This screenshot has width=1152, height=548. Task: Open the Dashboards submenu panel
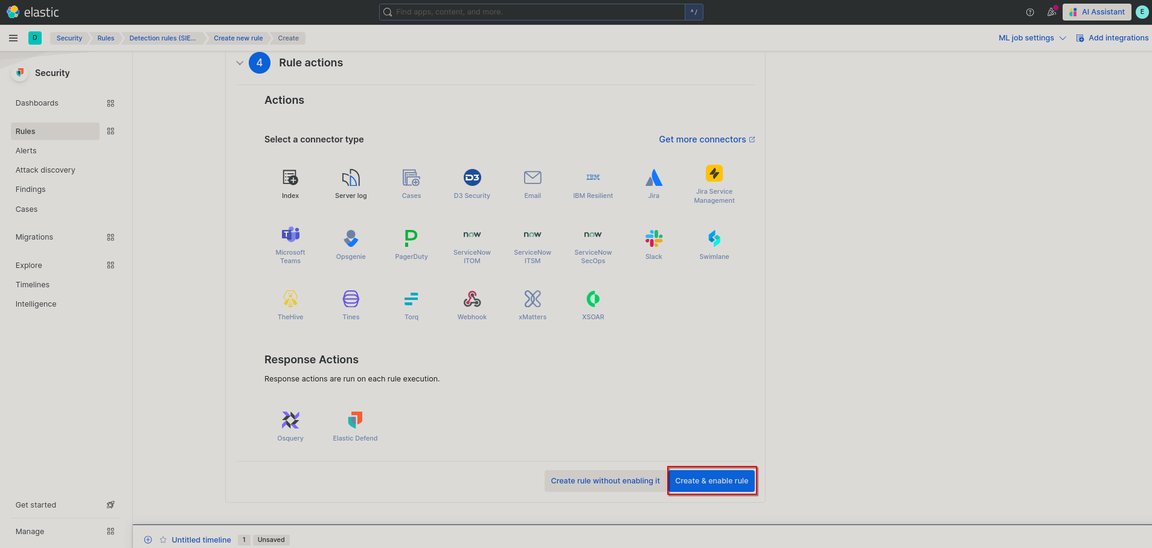point(110,103)
